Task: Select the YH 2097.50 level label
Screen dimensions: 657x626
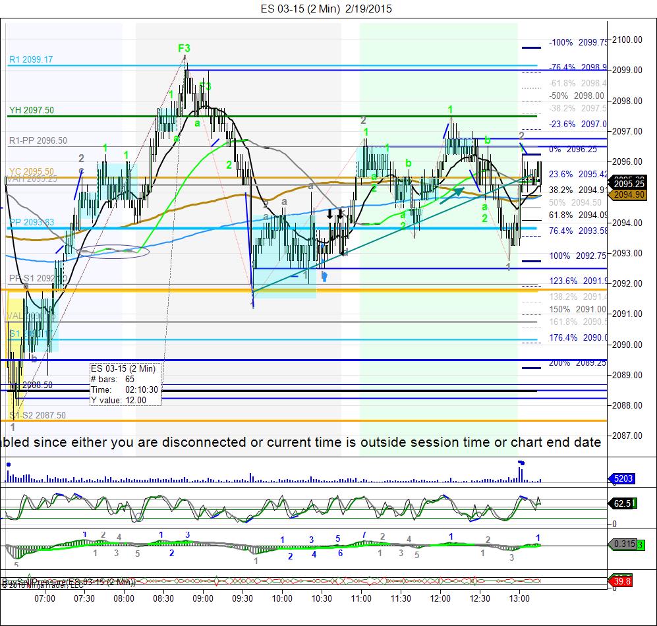Action: (32, 110)
